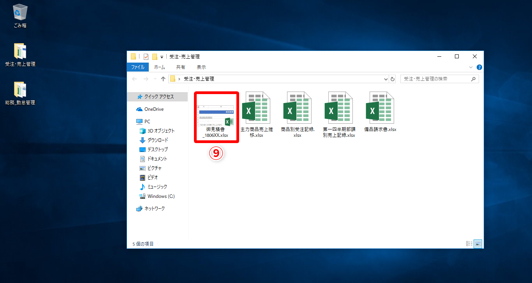The height and width of the screenshot is (283, 532).
Task: Select クイック アクセス in navigation pane
Action: click(157, 97)
